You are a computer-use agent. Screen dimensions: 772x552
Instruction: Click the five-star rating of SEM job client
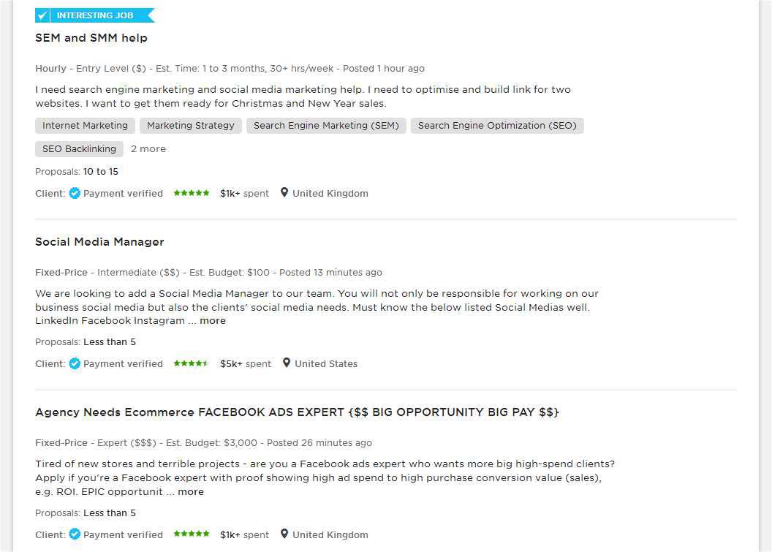pyautogui.click(x=192, y=193)
